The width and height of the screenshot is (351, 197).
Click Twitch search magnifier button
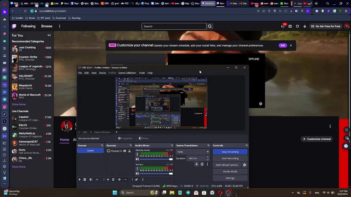210,26
